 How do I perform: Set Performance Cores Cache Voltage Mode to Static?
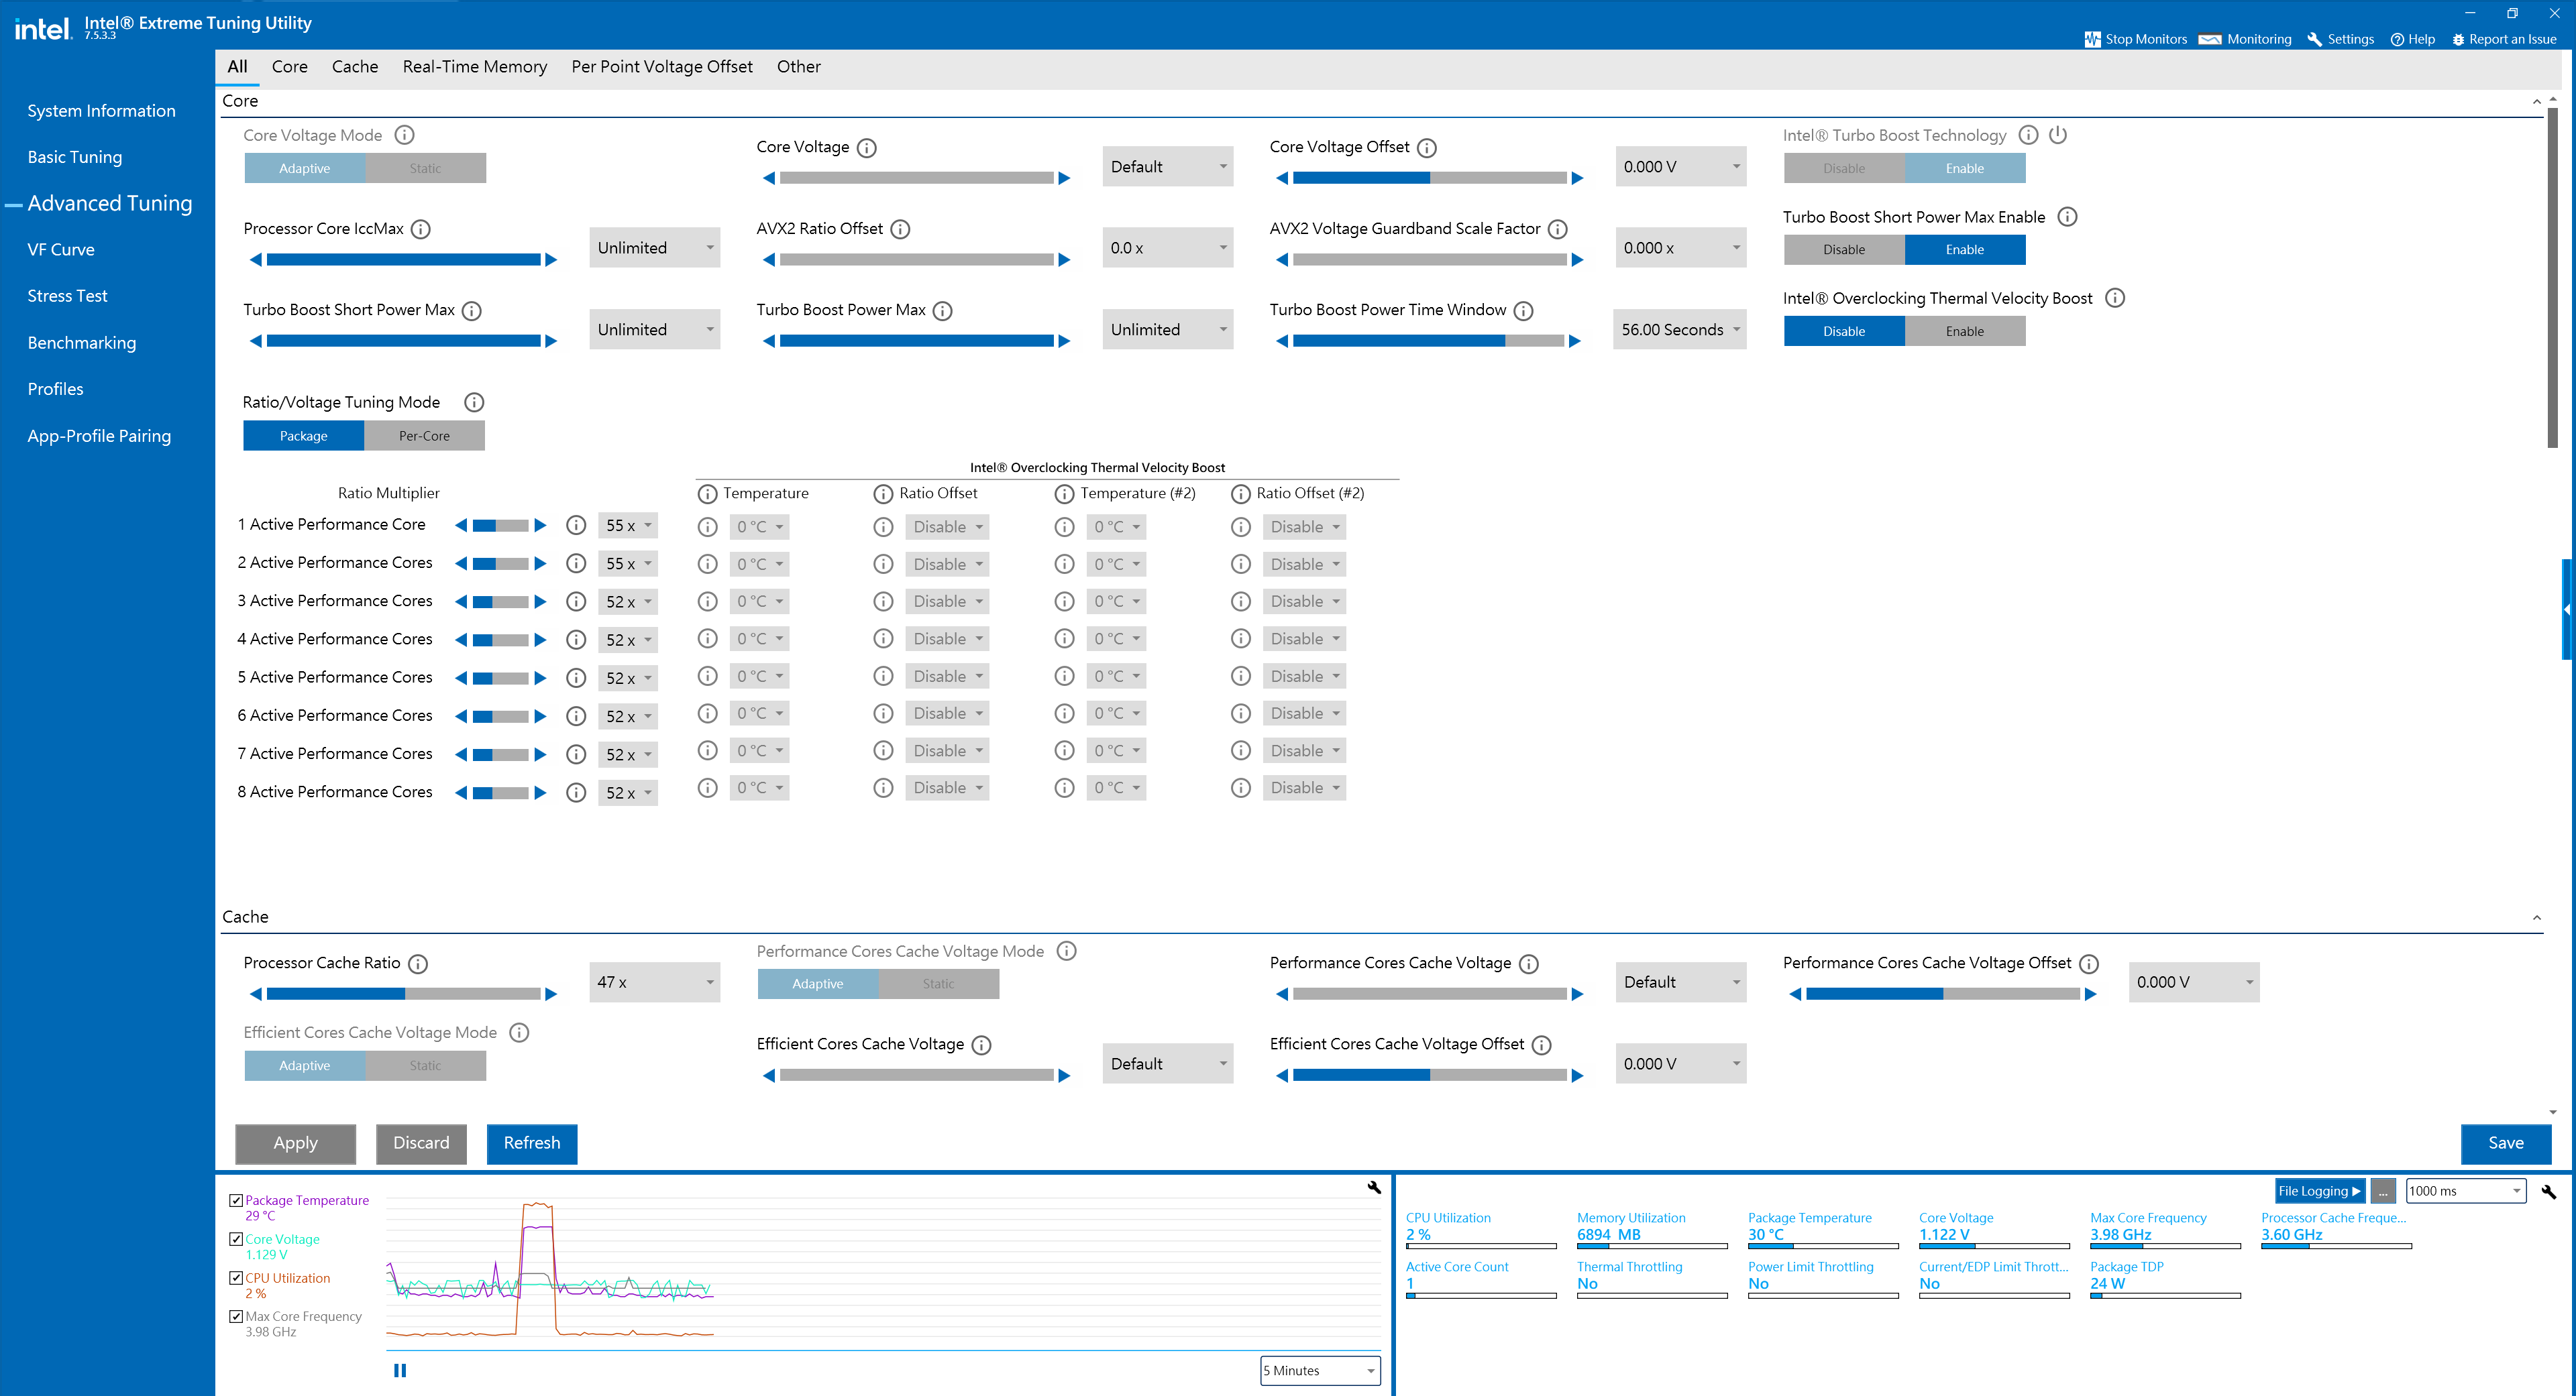coord(938,983)
